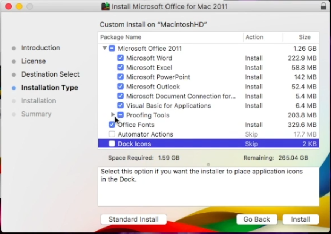Screen dimensions: 331x234
Task: Select the Microsoft Excel row label
Action: pos(149,67)
